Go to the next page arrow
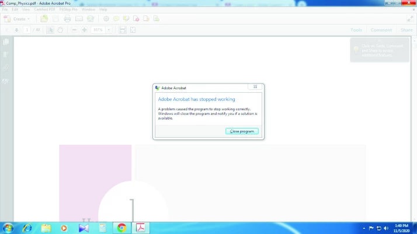 (16, 30)
